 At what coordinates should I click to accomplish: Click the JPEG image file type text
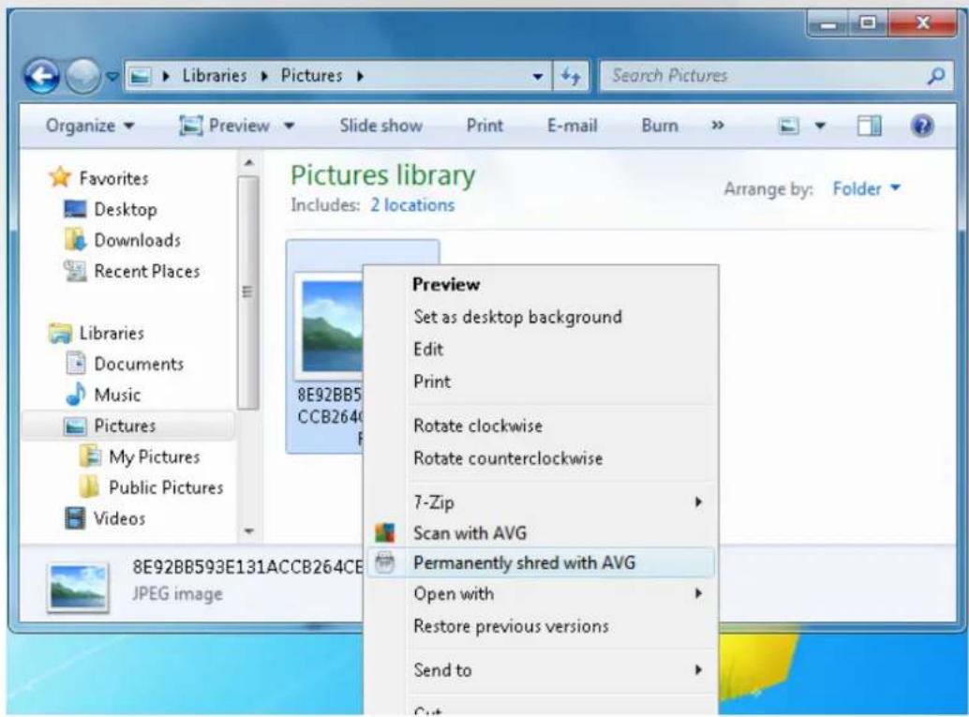click(x=177, y=594)
